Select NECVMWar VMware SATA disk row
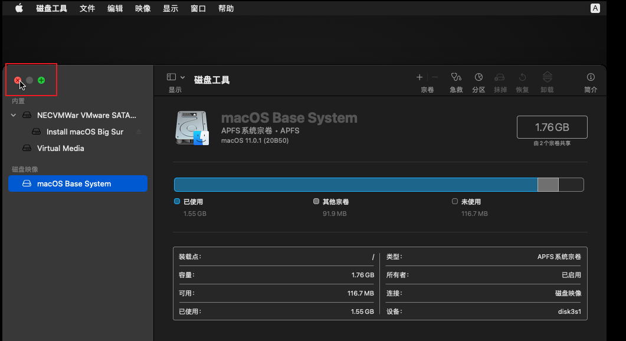626x341 pixels. [78, 115]
